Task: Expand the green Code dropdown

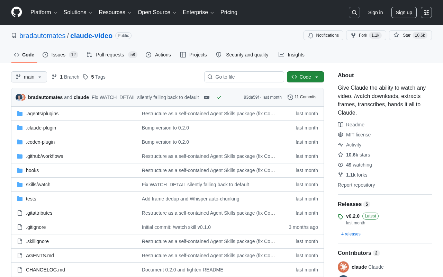Action: 305,77
